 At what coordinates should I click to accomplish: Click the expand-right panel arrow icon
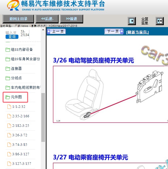point(132,21)
